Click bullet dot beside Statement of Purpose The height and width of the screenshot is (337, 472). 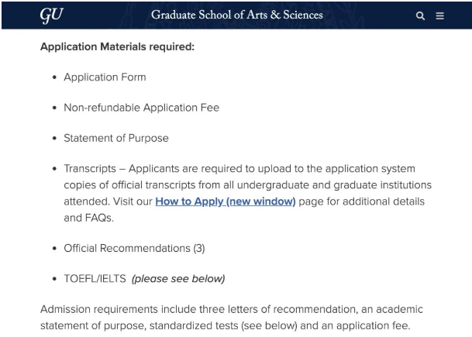coord(53,138)
